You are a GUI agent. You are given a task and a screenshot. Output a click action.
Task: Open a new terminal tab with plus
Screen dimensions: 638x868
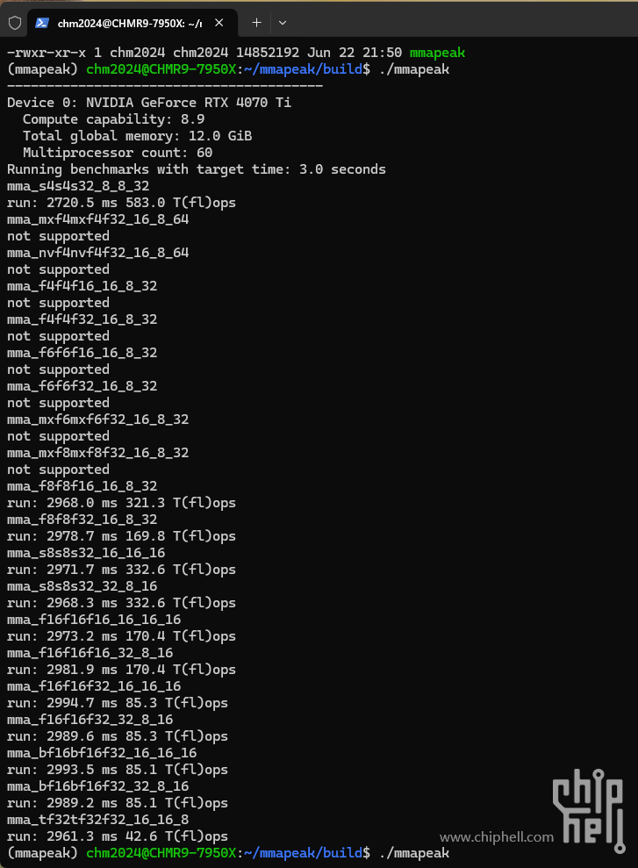pyautogui.click(x=256, y=23)
